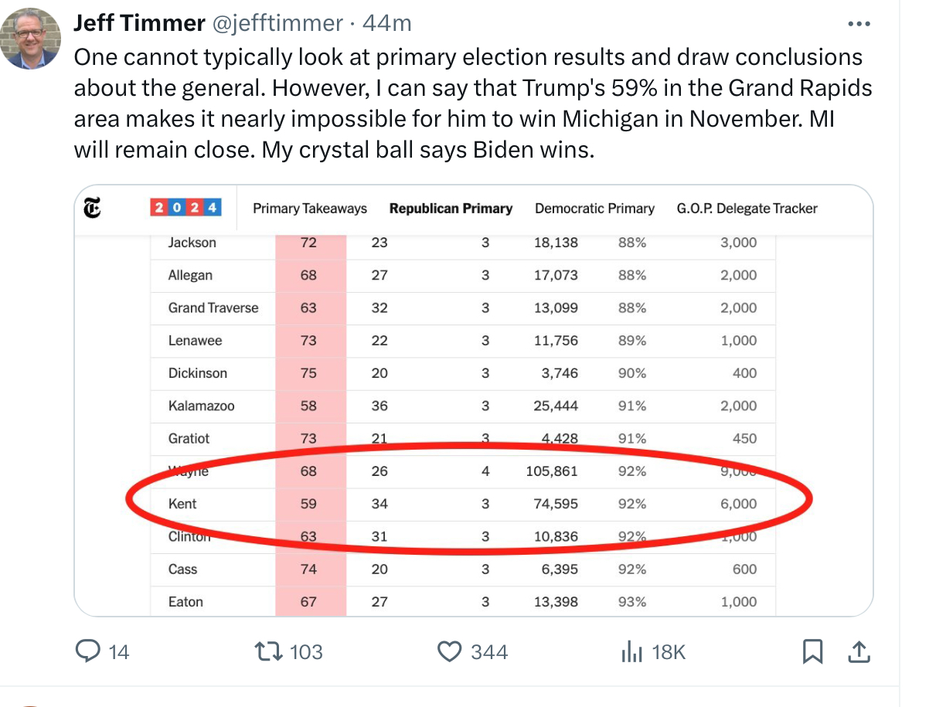Select the Republican Primary tab
Screen dimensions: 946x707
[x=451, y=209]
